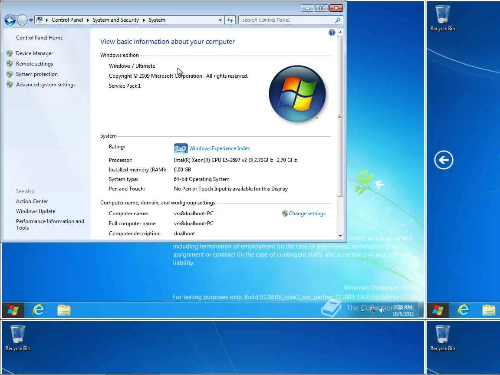Open address bar history dropdown
Image resolution: width=500 pixels, height=375 pixels.
[220, 20]
